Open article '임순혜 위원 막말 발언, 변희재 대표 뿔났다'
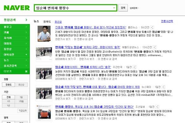 (x=97, y=87)
